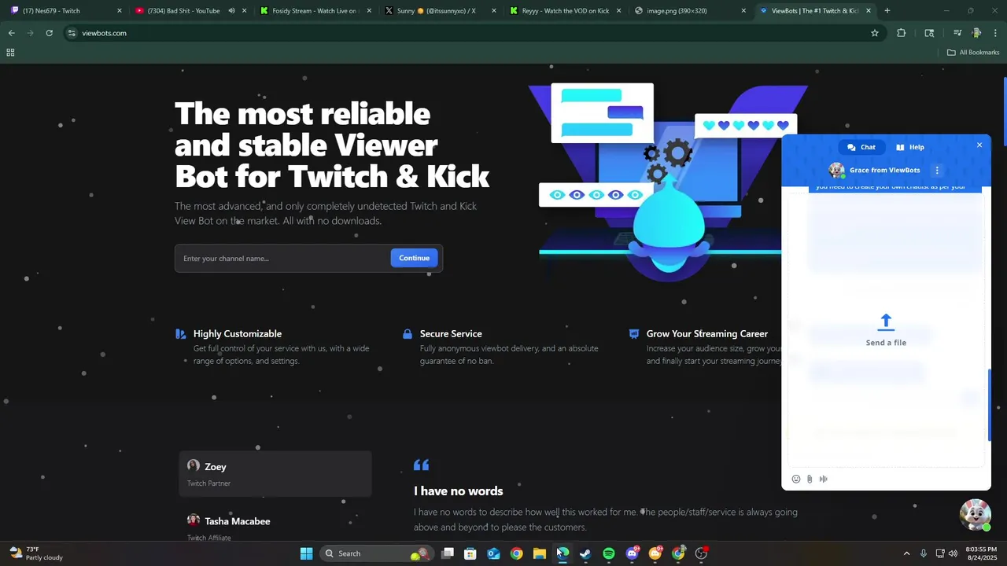Screen dimensions: 1007x566
Task: Click Grace's avatar in chat header
Action: (x=836, y=170)
